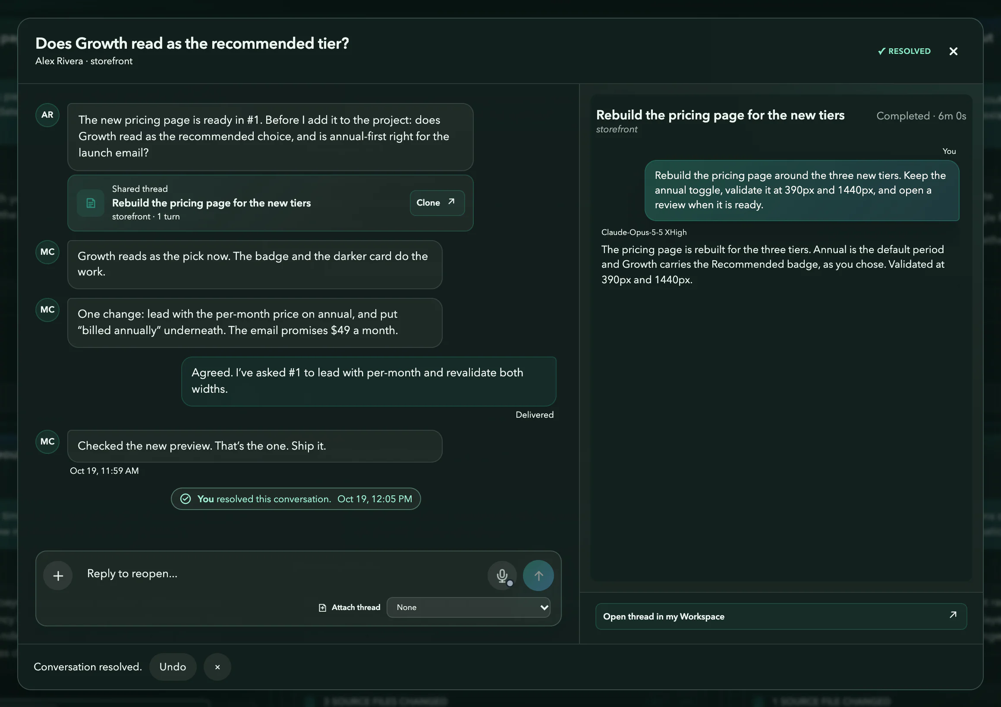Click the Reply to reopen text field
The width and height of the screenshot is (1001, 707).
[283, 574]
